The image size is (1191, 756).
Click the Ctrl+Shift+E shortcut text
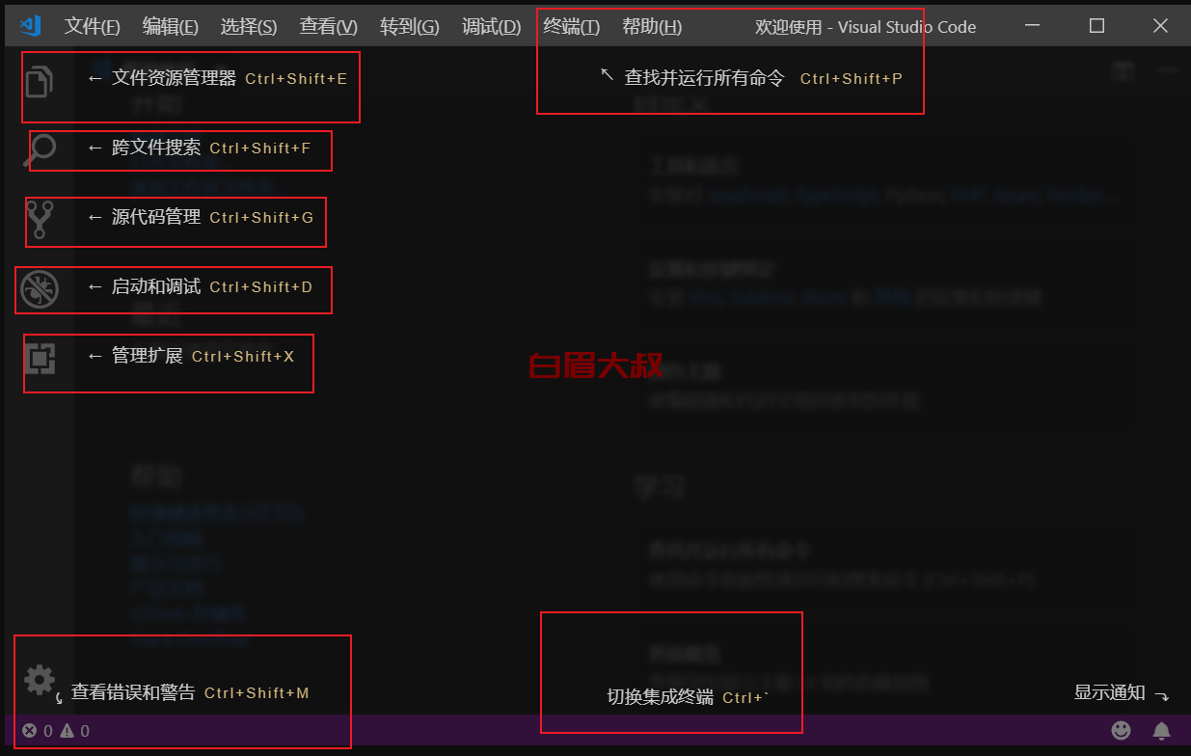click(x=296, y=79)
